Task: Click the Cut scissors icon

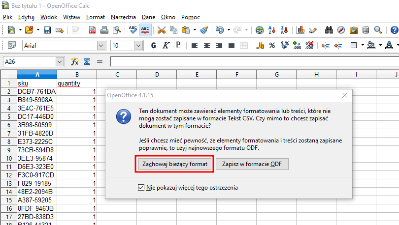Action: (x=162, y=30)
